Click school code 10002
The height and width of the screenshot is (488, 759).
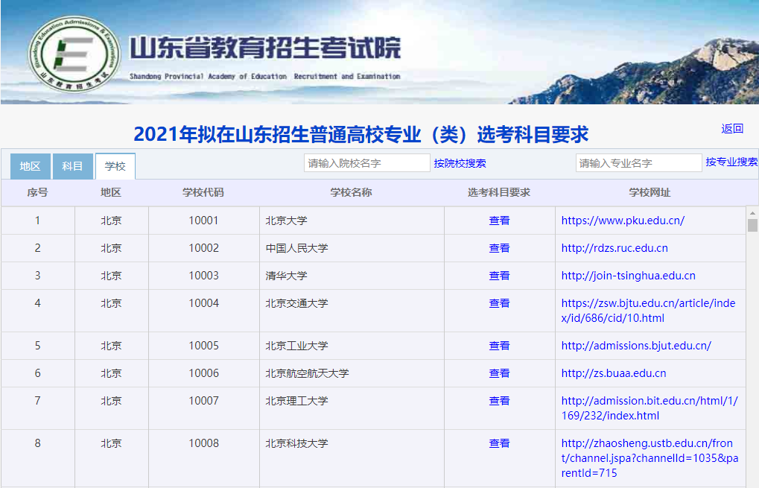204,248
